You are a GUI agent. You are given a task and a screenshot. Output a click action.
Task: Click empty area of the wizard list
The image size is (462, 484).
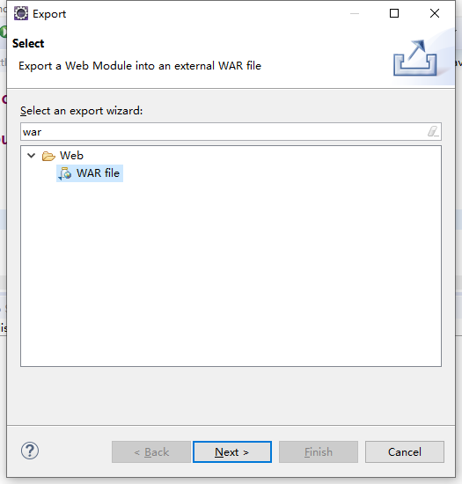pos(231,272)
